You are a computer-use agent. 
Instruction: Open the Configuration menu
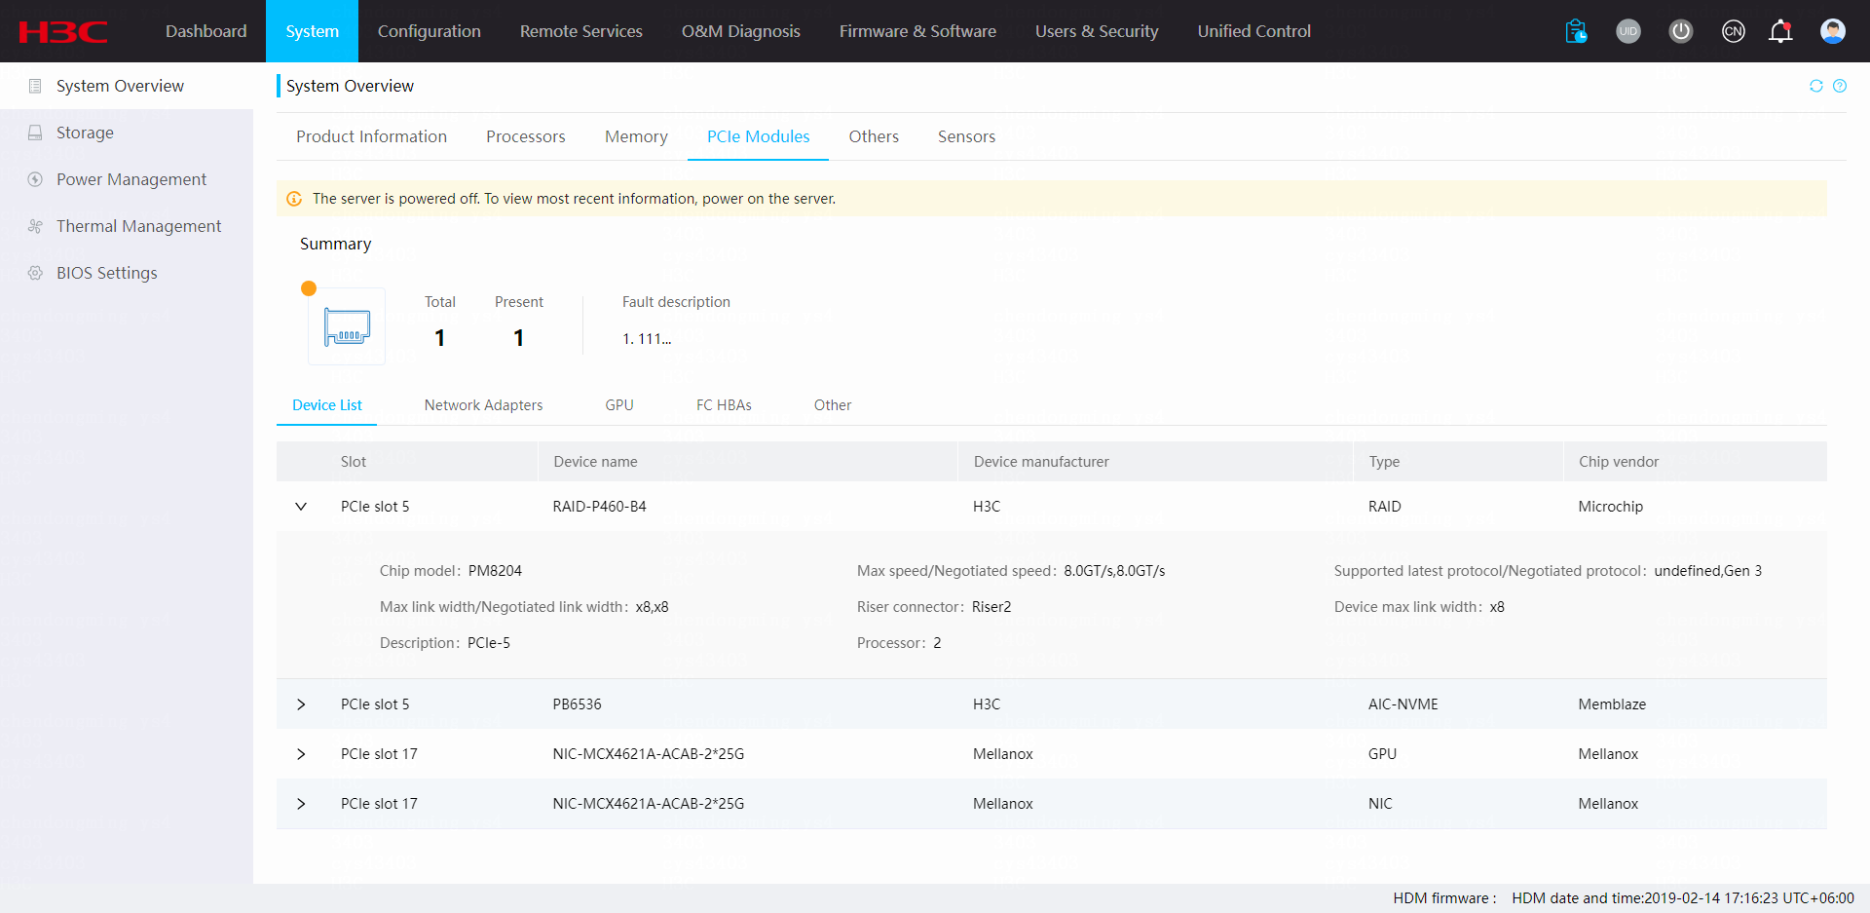click(429, 31)
